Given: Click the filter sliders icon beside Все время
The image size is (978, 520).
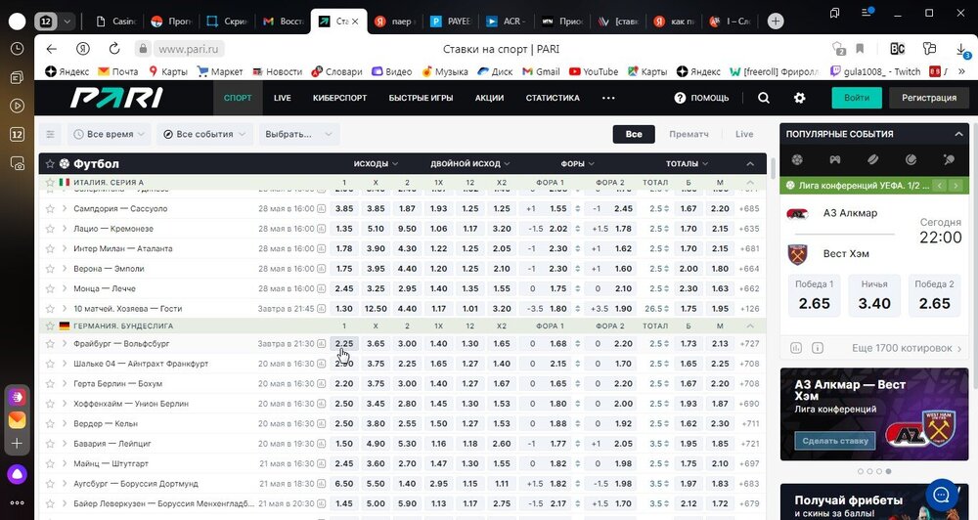Looking at the screenshot, I should coord(51,134).
